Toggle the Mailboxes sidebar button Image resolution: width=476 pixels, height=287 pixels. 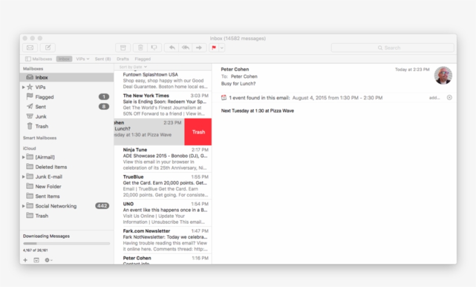(38, 59)
